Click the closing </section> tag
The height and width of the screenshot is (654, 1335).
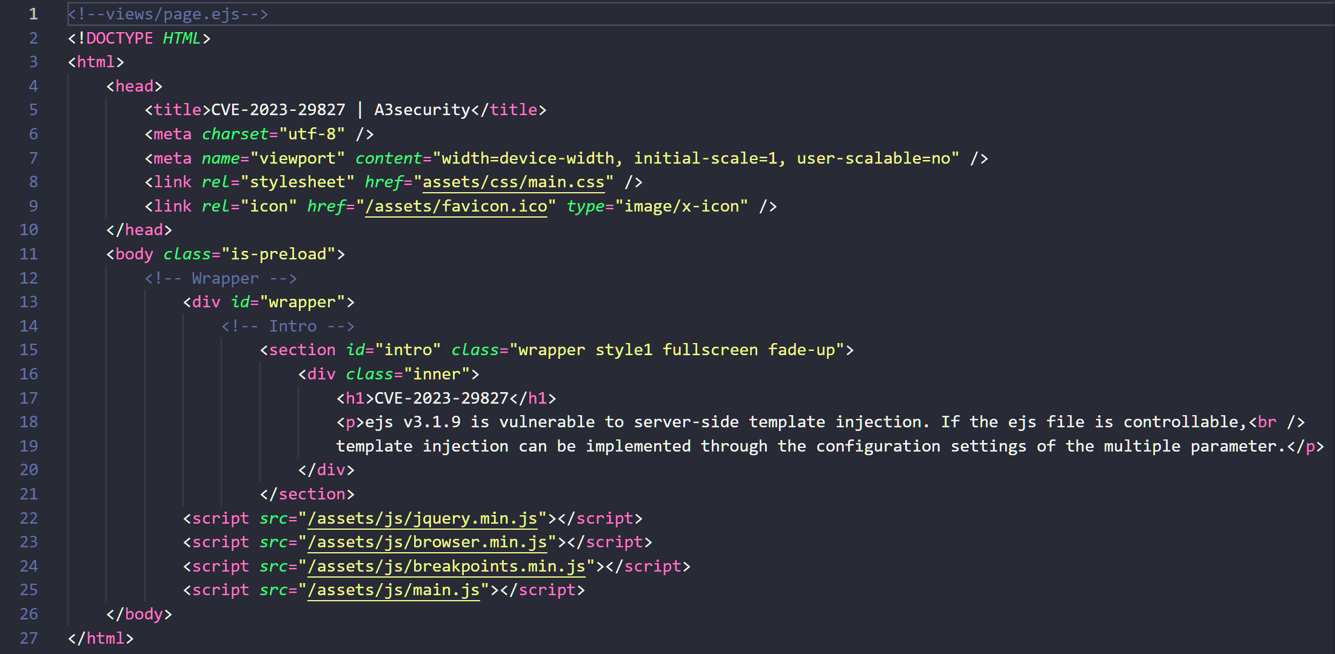[307, 494]
